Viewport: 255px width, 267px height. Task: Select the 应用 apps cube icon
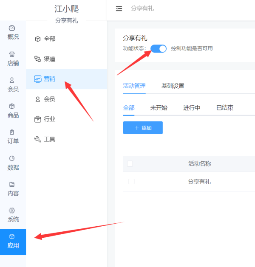(12, 236)
